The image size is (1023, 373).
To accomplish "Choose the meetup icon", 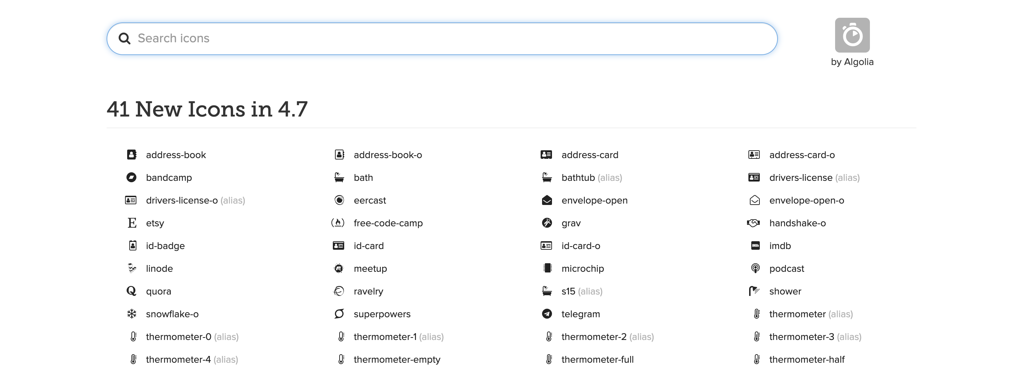I will [x=339, y=268].
